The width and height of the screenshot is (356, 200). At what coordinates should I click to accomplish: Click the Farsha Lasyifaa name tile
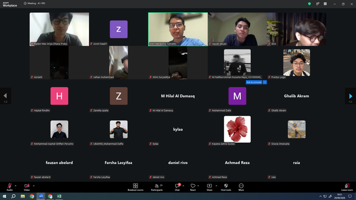118,163
